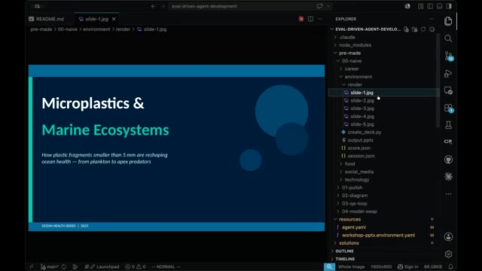
Task: Show additional views via ellipsis in activity bar
Action: [x=448, y=194]
